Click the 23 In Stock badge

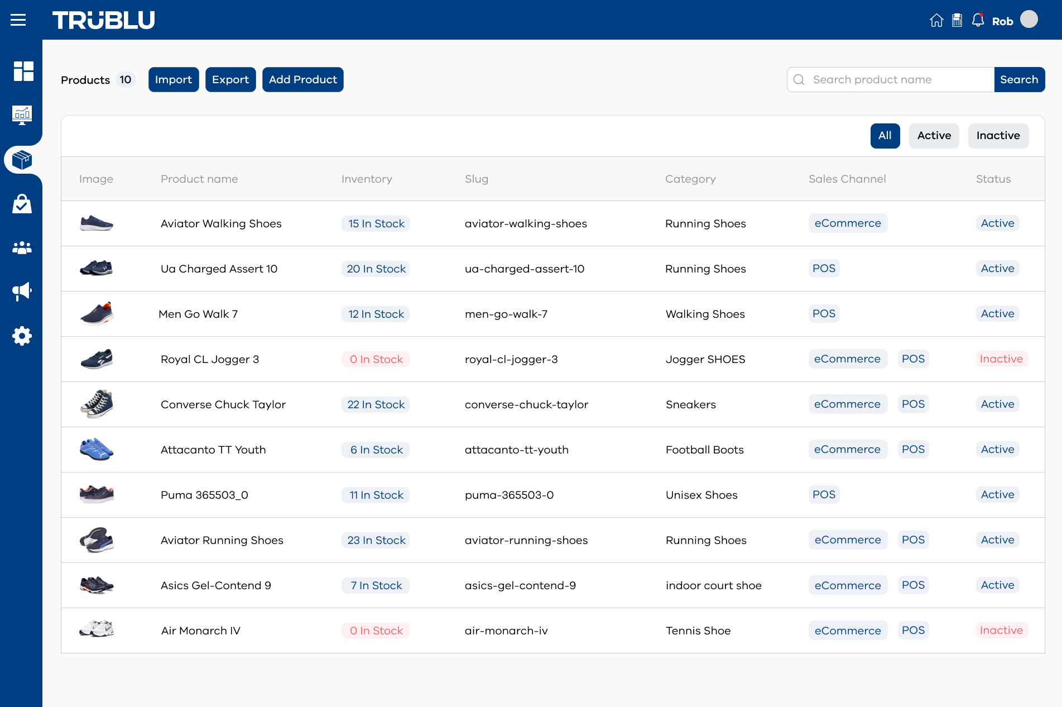pos(376,540)
